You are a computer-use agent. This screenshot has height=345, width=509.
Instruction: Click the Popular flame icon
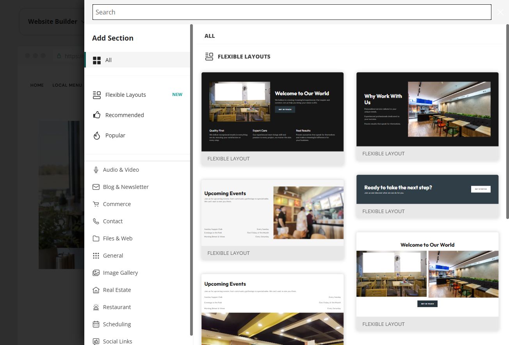point(97,135)
